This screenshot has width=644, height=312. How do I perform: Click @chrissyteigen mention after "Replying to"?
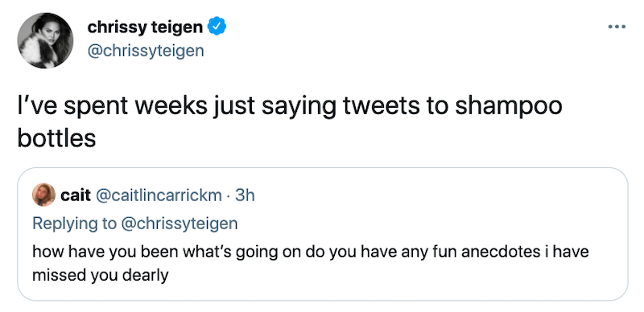pos(179,224)
